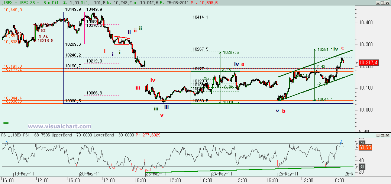The height and width of the screenshot is (184, 391).
Task: Click the '10177,1' level label
Action: pos(200,68)
